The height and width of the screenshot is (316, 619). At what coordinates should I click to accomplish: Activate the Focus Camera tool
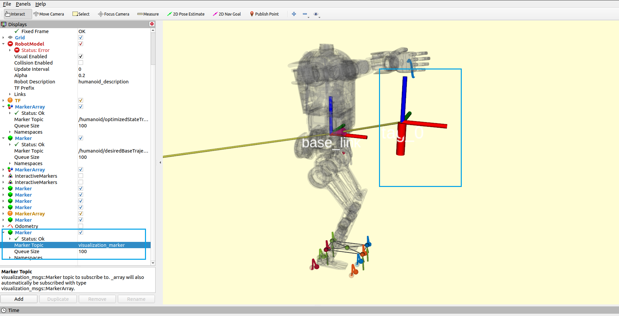pos(114,14)
